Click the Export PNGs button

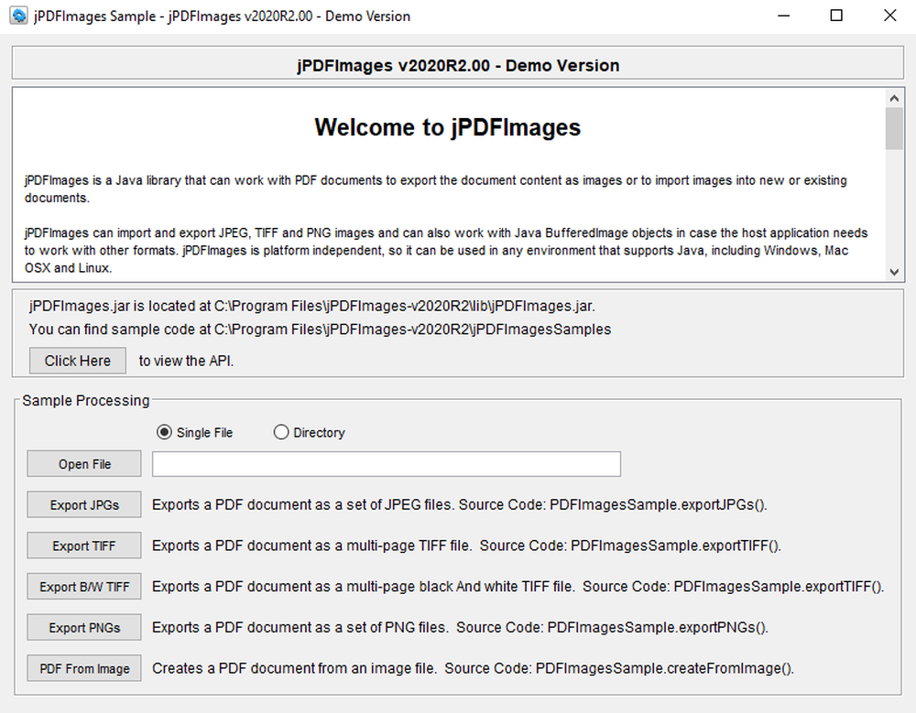[x=84, y=627]
